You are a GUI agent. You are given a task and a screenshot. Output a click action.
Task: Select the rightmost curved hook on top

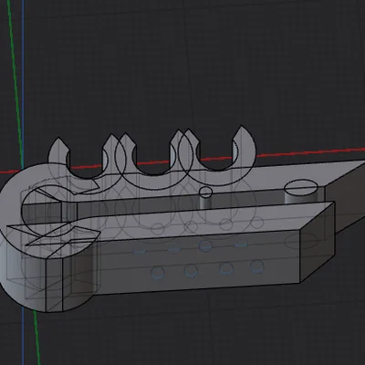point(217,155)
